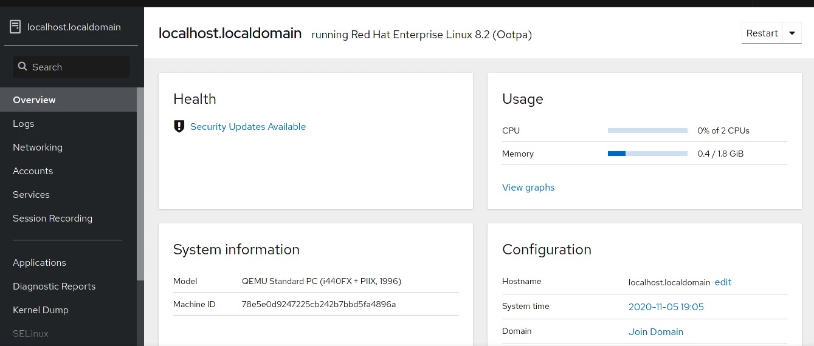Click the CPU usage progress bar
The height and width of the screenshot is (346, 814).
tap(647, 131)
